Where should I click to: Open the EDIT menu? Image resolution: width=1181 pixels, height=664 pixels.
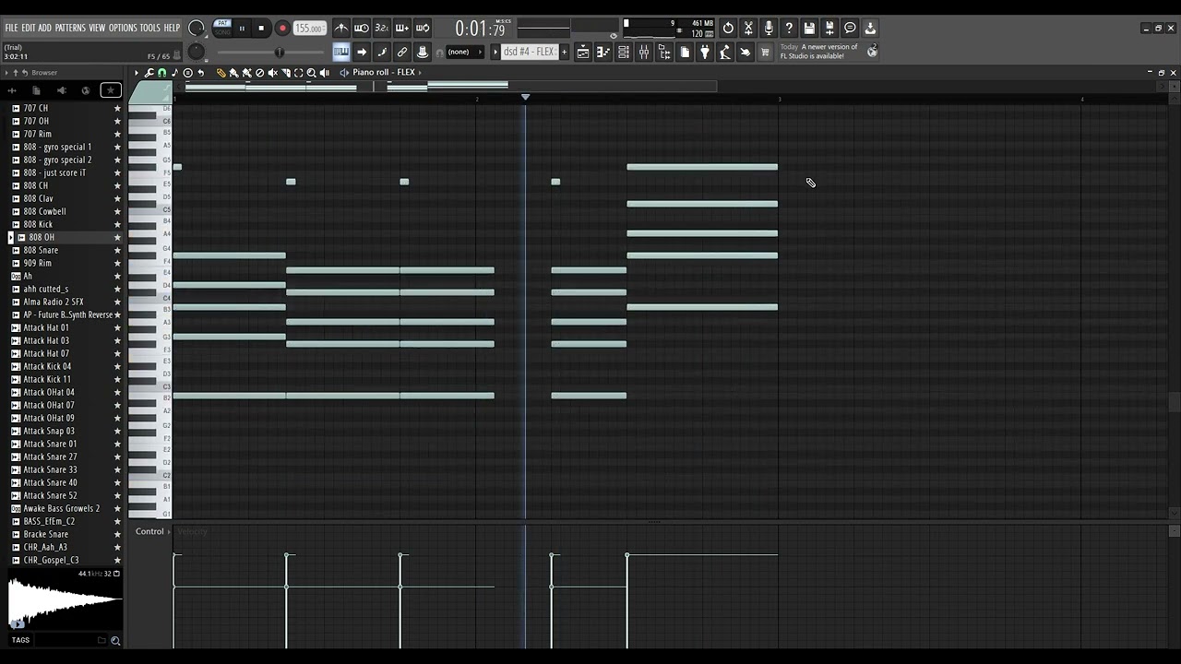29,29
